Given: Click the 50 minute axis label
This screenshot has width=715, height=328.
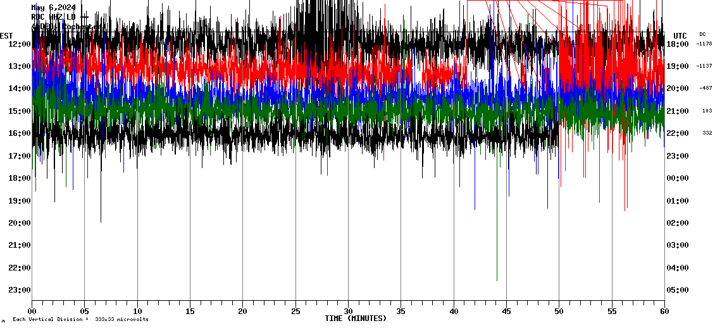Looking at the screenshot, I should pyautogui.click(x=559, y=311).
